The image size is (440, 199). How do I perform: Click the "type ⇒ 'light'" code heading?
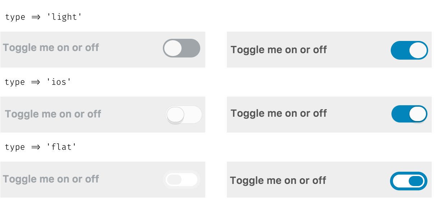pos(43,17)
